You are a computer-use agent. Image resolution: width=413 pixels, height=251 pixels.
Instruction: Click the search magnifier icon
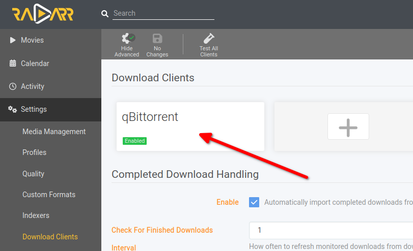105,14
